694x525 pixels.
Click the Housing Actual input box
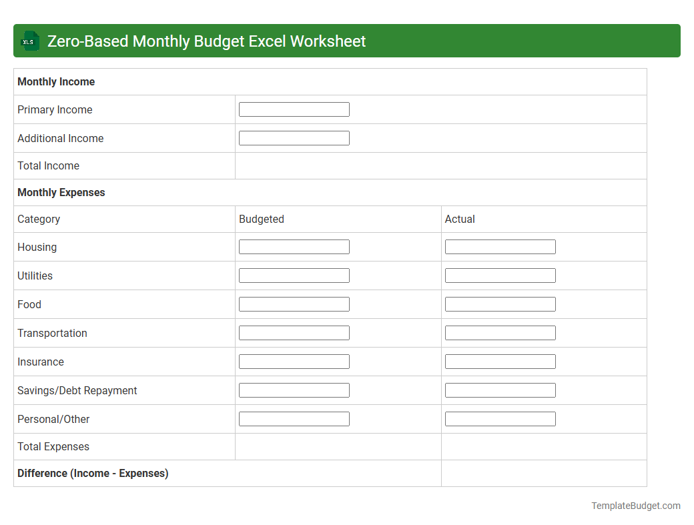(x=500, y=246)
